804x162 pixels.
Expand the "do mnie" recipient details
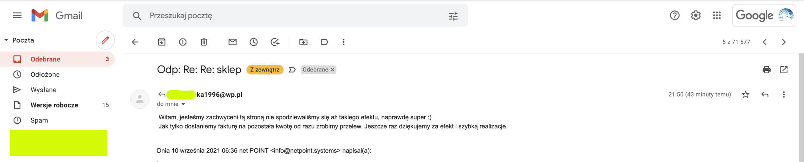coord(183,104)
